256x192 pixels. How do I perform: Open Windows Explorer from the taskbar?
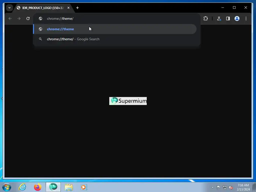(69, 187)
